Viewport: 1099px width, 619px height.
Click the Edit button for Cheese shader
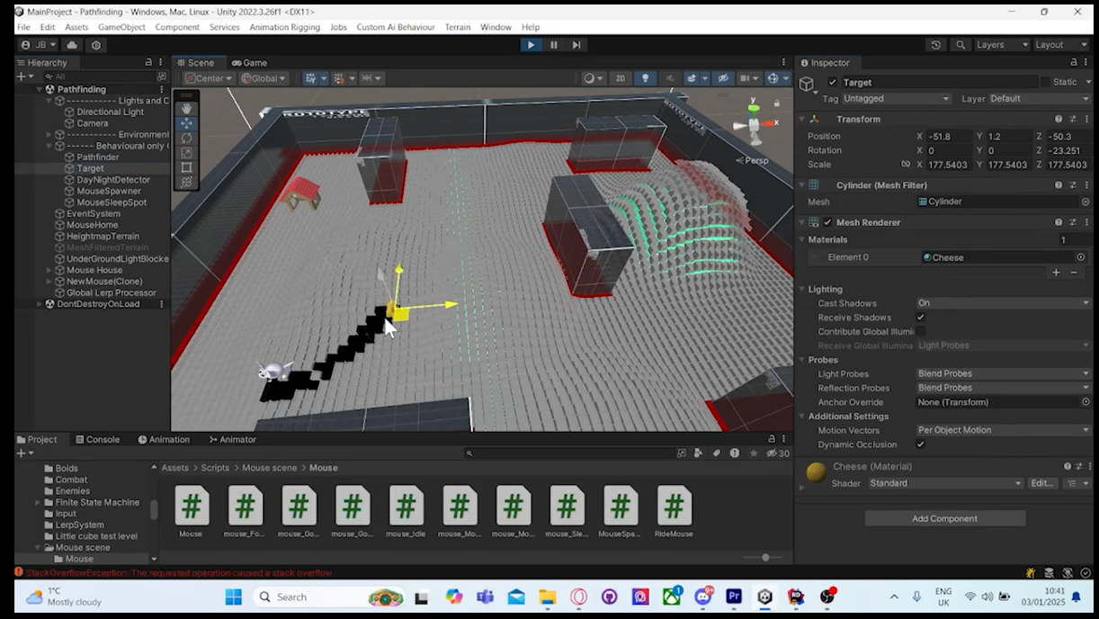coord(1041,483)
